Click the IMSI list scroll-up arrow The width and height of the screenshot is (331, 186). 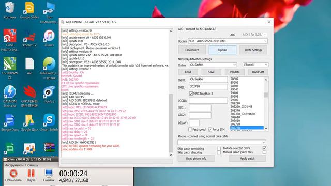pyautogui.click(x=266, y=80)
